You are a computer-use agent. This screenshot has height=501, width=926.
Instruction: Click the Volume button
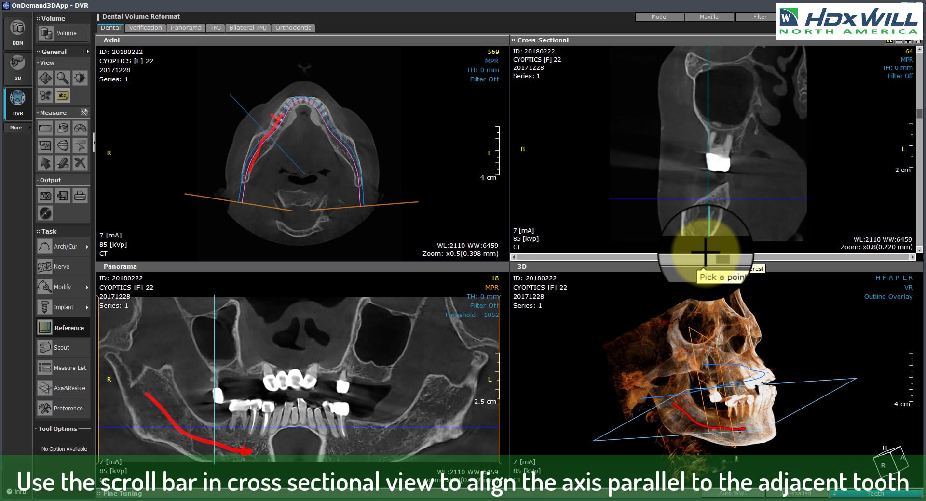click(63, 33)
